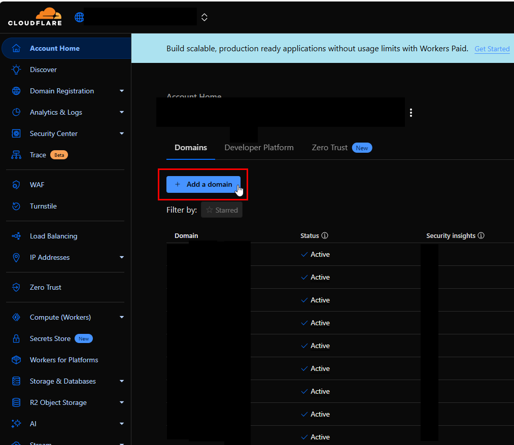Screen dimensions: 514x445
Task: Click the Status column info icon
Action: (325, 235)
